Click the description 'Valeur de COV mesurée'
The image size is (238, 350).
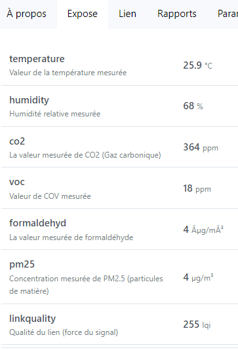50,196
